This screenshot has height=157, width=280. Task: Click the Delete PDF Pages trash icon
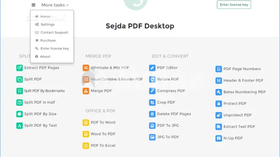point(152,114)
